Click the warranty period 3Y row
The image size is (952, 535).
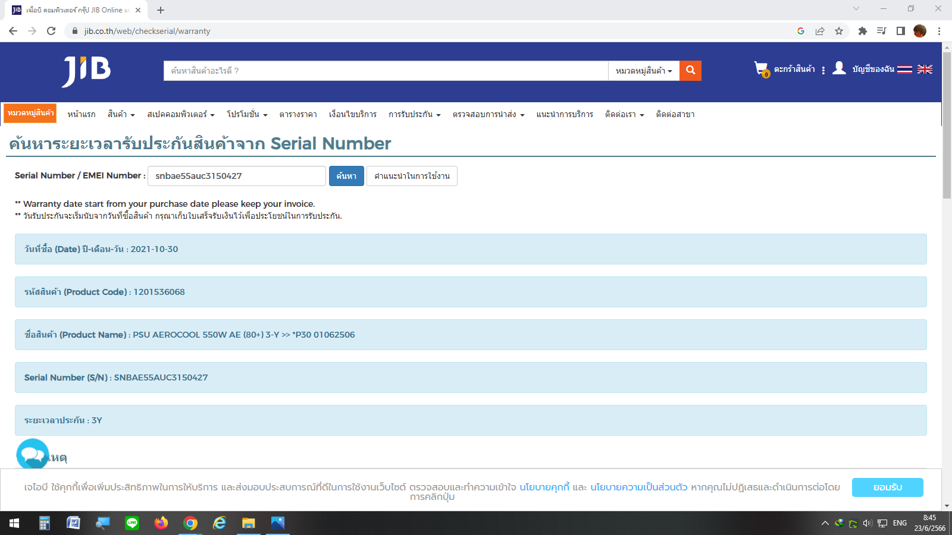pos(471,420)
